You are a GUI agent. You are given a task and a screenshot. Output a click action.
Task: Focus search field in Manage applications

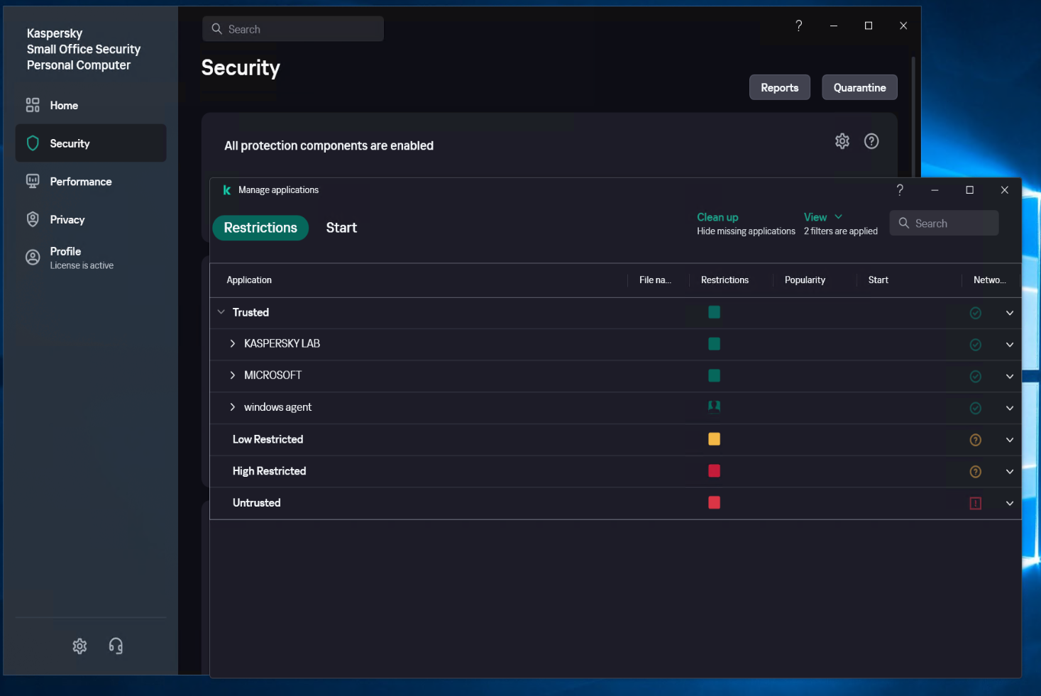[x=944, y=223]
